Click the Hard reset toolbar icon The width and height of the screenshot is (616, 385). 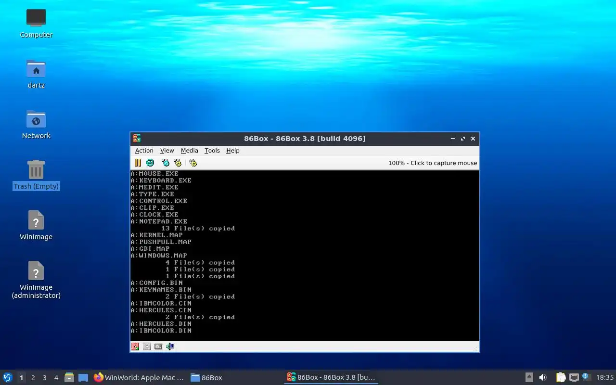click(x=150, y=163)
